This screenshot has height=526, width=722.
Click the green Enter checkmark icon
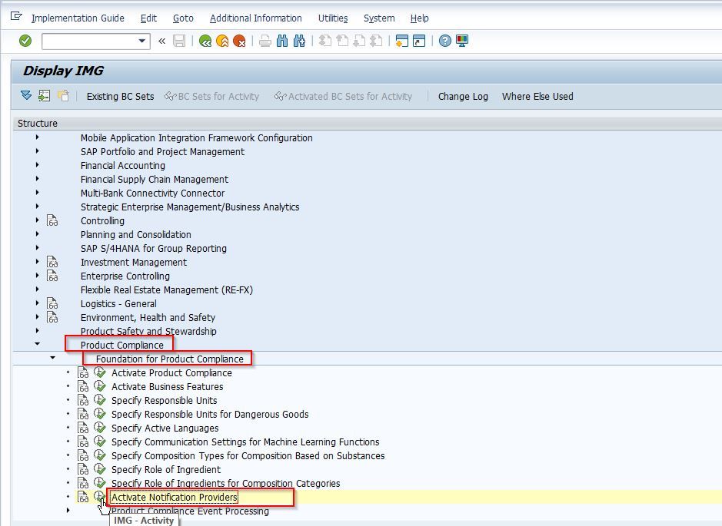pyautogui.click(x=25, y=41)
